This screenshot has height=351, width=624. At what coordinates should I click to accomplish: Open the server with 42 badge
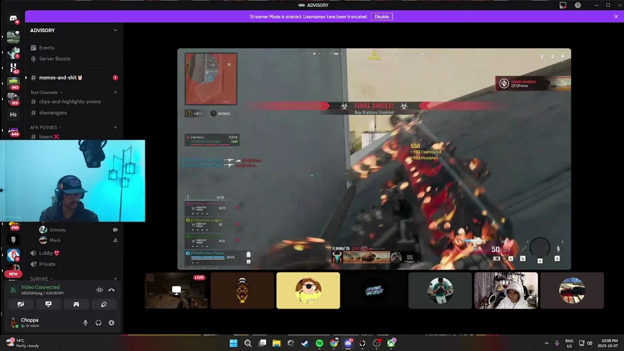click(x=13, y=67)
